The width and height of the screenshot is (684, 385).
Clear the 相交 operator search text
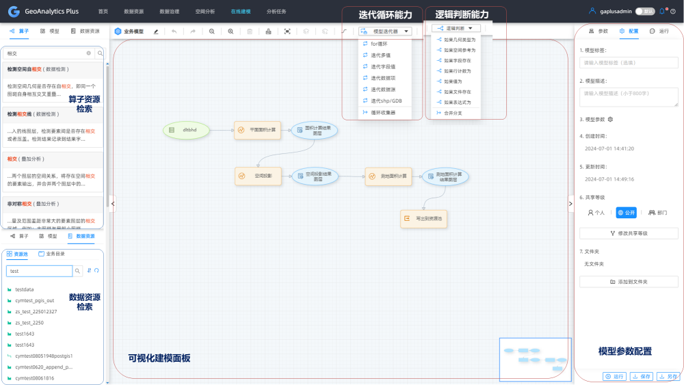tap(88, 53)
